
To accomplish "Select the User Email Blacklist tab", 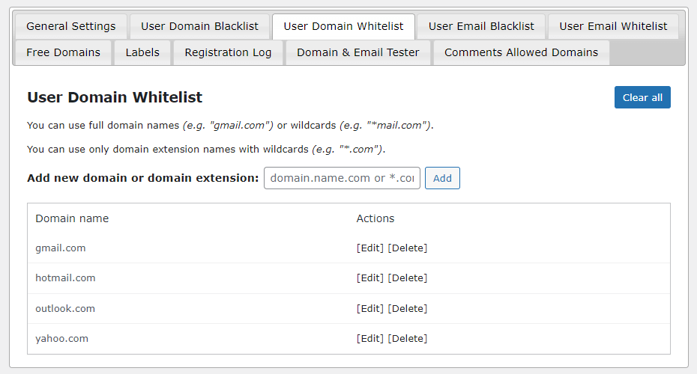I will 481,26.
